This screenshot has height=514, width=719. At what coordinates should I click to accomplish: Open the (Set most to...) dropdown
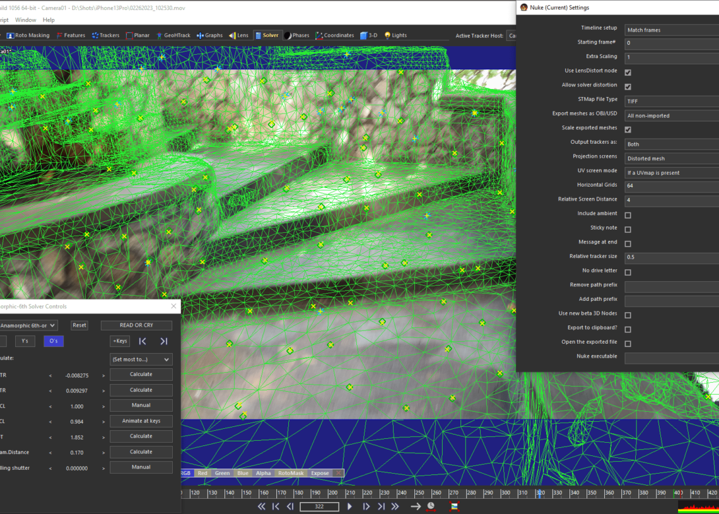tap(141, 358)
